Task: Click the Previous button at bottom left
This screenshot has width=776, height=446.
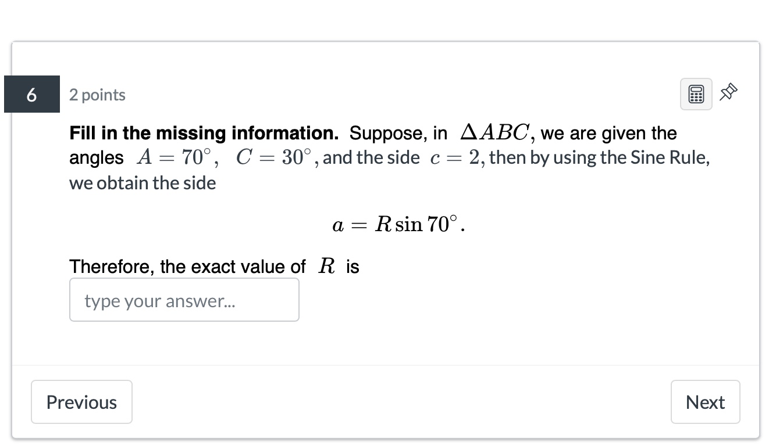Action: tap(81, 401)
